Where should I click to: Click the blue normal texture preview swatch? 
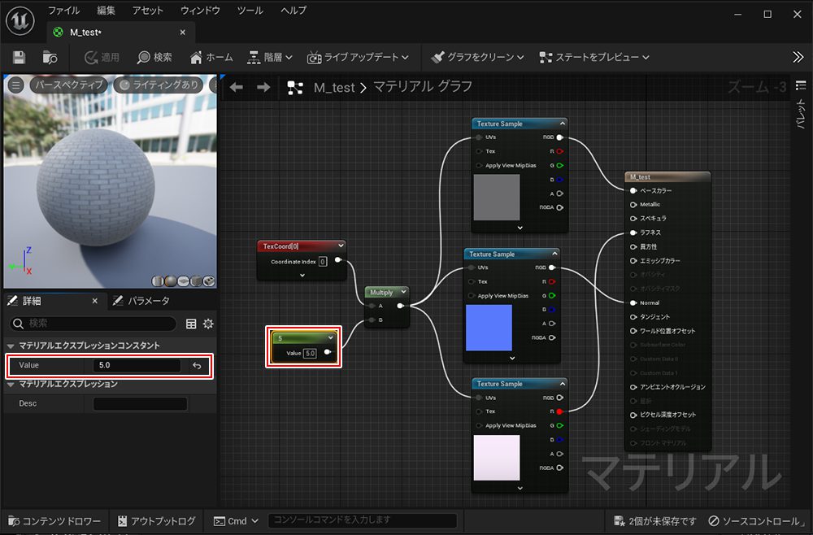[x=489, y=328]
